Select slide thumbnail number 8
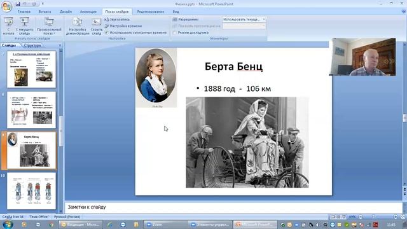The width and height of the screenshot is (407, 229). click(x=31, y=110)
